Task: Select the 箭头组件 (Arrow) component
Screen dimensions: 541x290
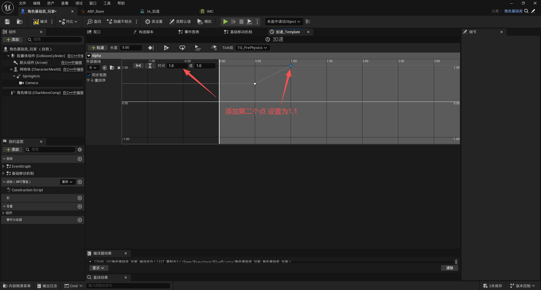Action: click(34, 63)
